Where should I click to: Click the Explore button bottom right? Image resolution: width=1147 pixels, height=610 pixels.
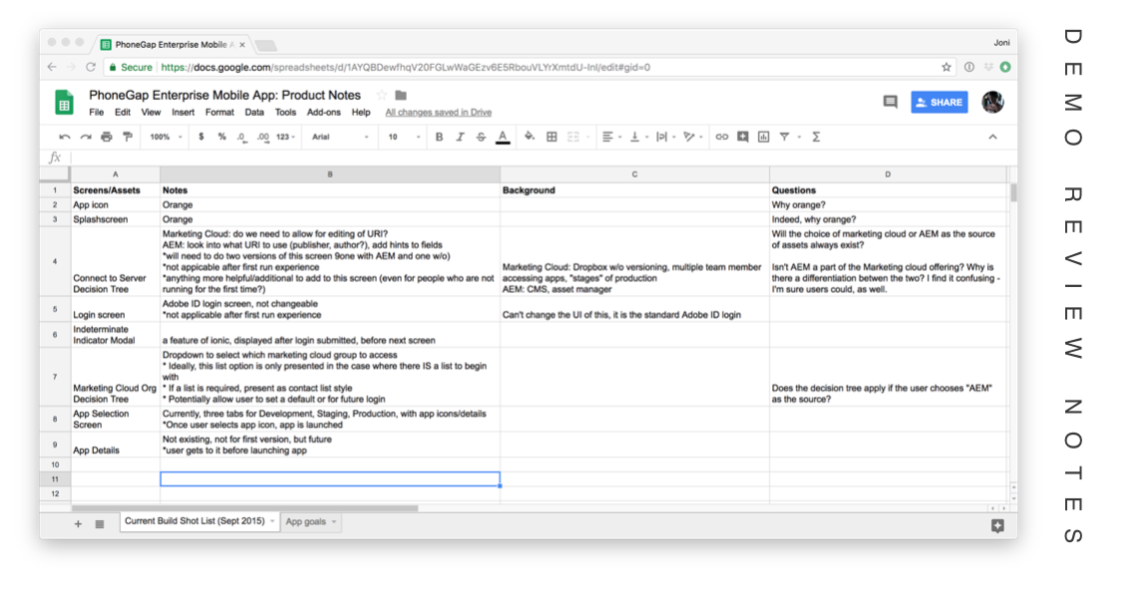[997, 526]
